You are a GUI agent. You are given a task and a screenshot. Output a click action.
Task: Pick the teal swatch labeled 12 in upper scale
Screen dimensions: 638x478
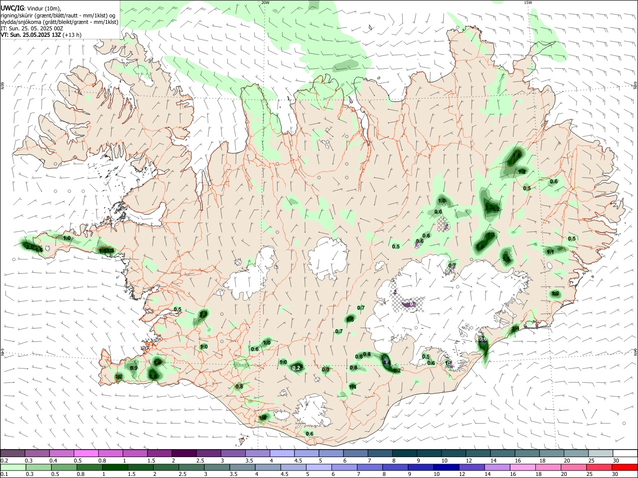[478, 453]
